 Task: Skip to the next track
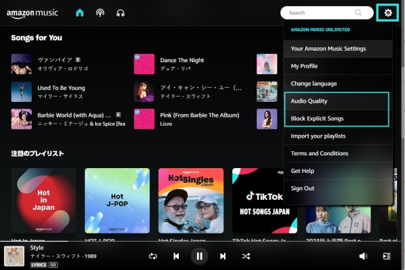(223, 256)
